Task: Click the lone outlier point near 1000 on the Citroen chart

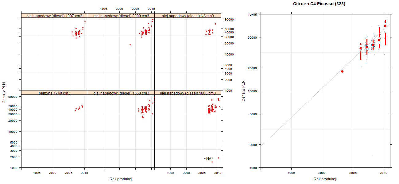Action: [373, 155]
